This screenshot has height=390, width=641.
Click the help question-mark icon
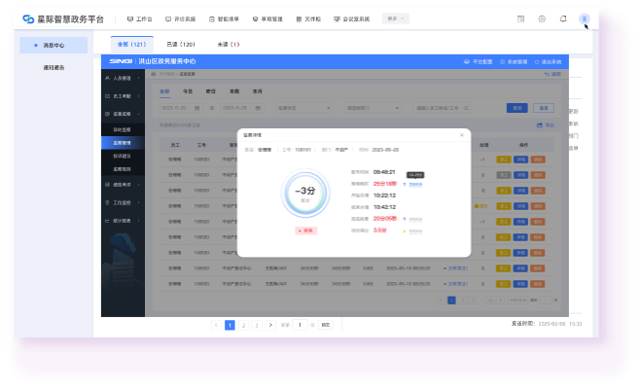542,18
